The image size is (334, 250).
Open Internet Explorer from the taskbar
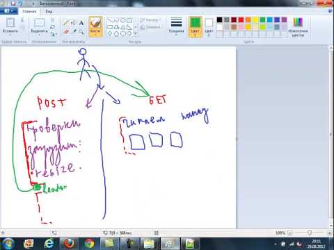point(49,244)
